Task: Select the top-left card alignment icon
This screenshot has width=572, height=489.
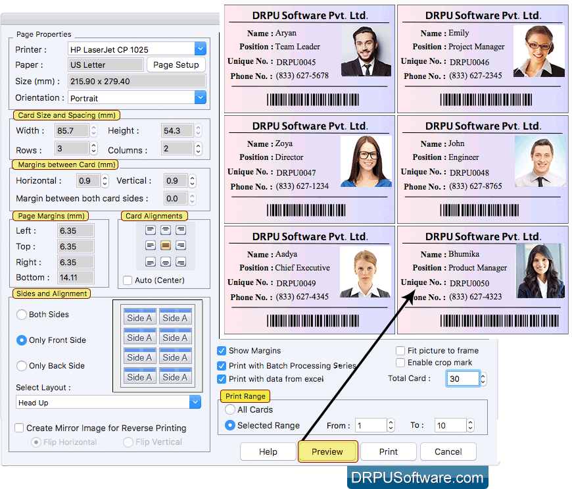Action: click(x=151, y=230)
